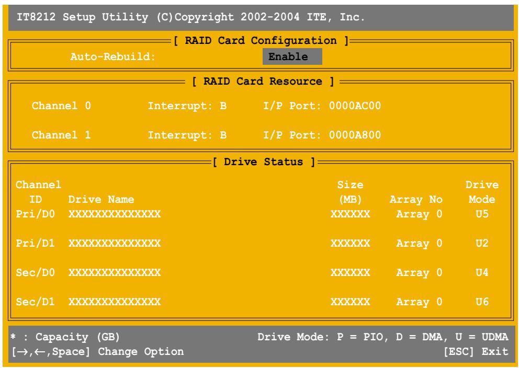Screen dimensions: 519x368
Task: Click Interrupt: B in the Channel 0 row
Action: tap(187, 106)
